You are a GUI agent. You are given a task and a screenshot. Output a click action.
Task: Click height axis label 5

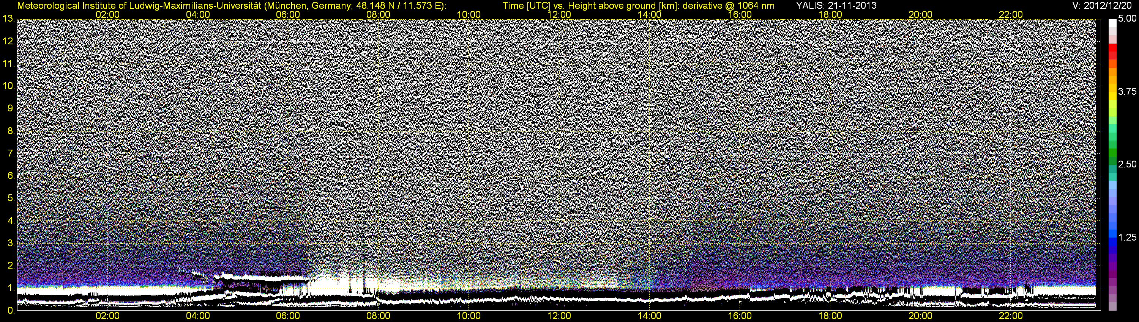tap(11, 199)
